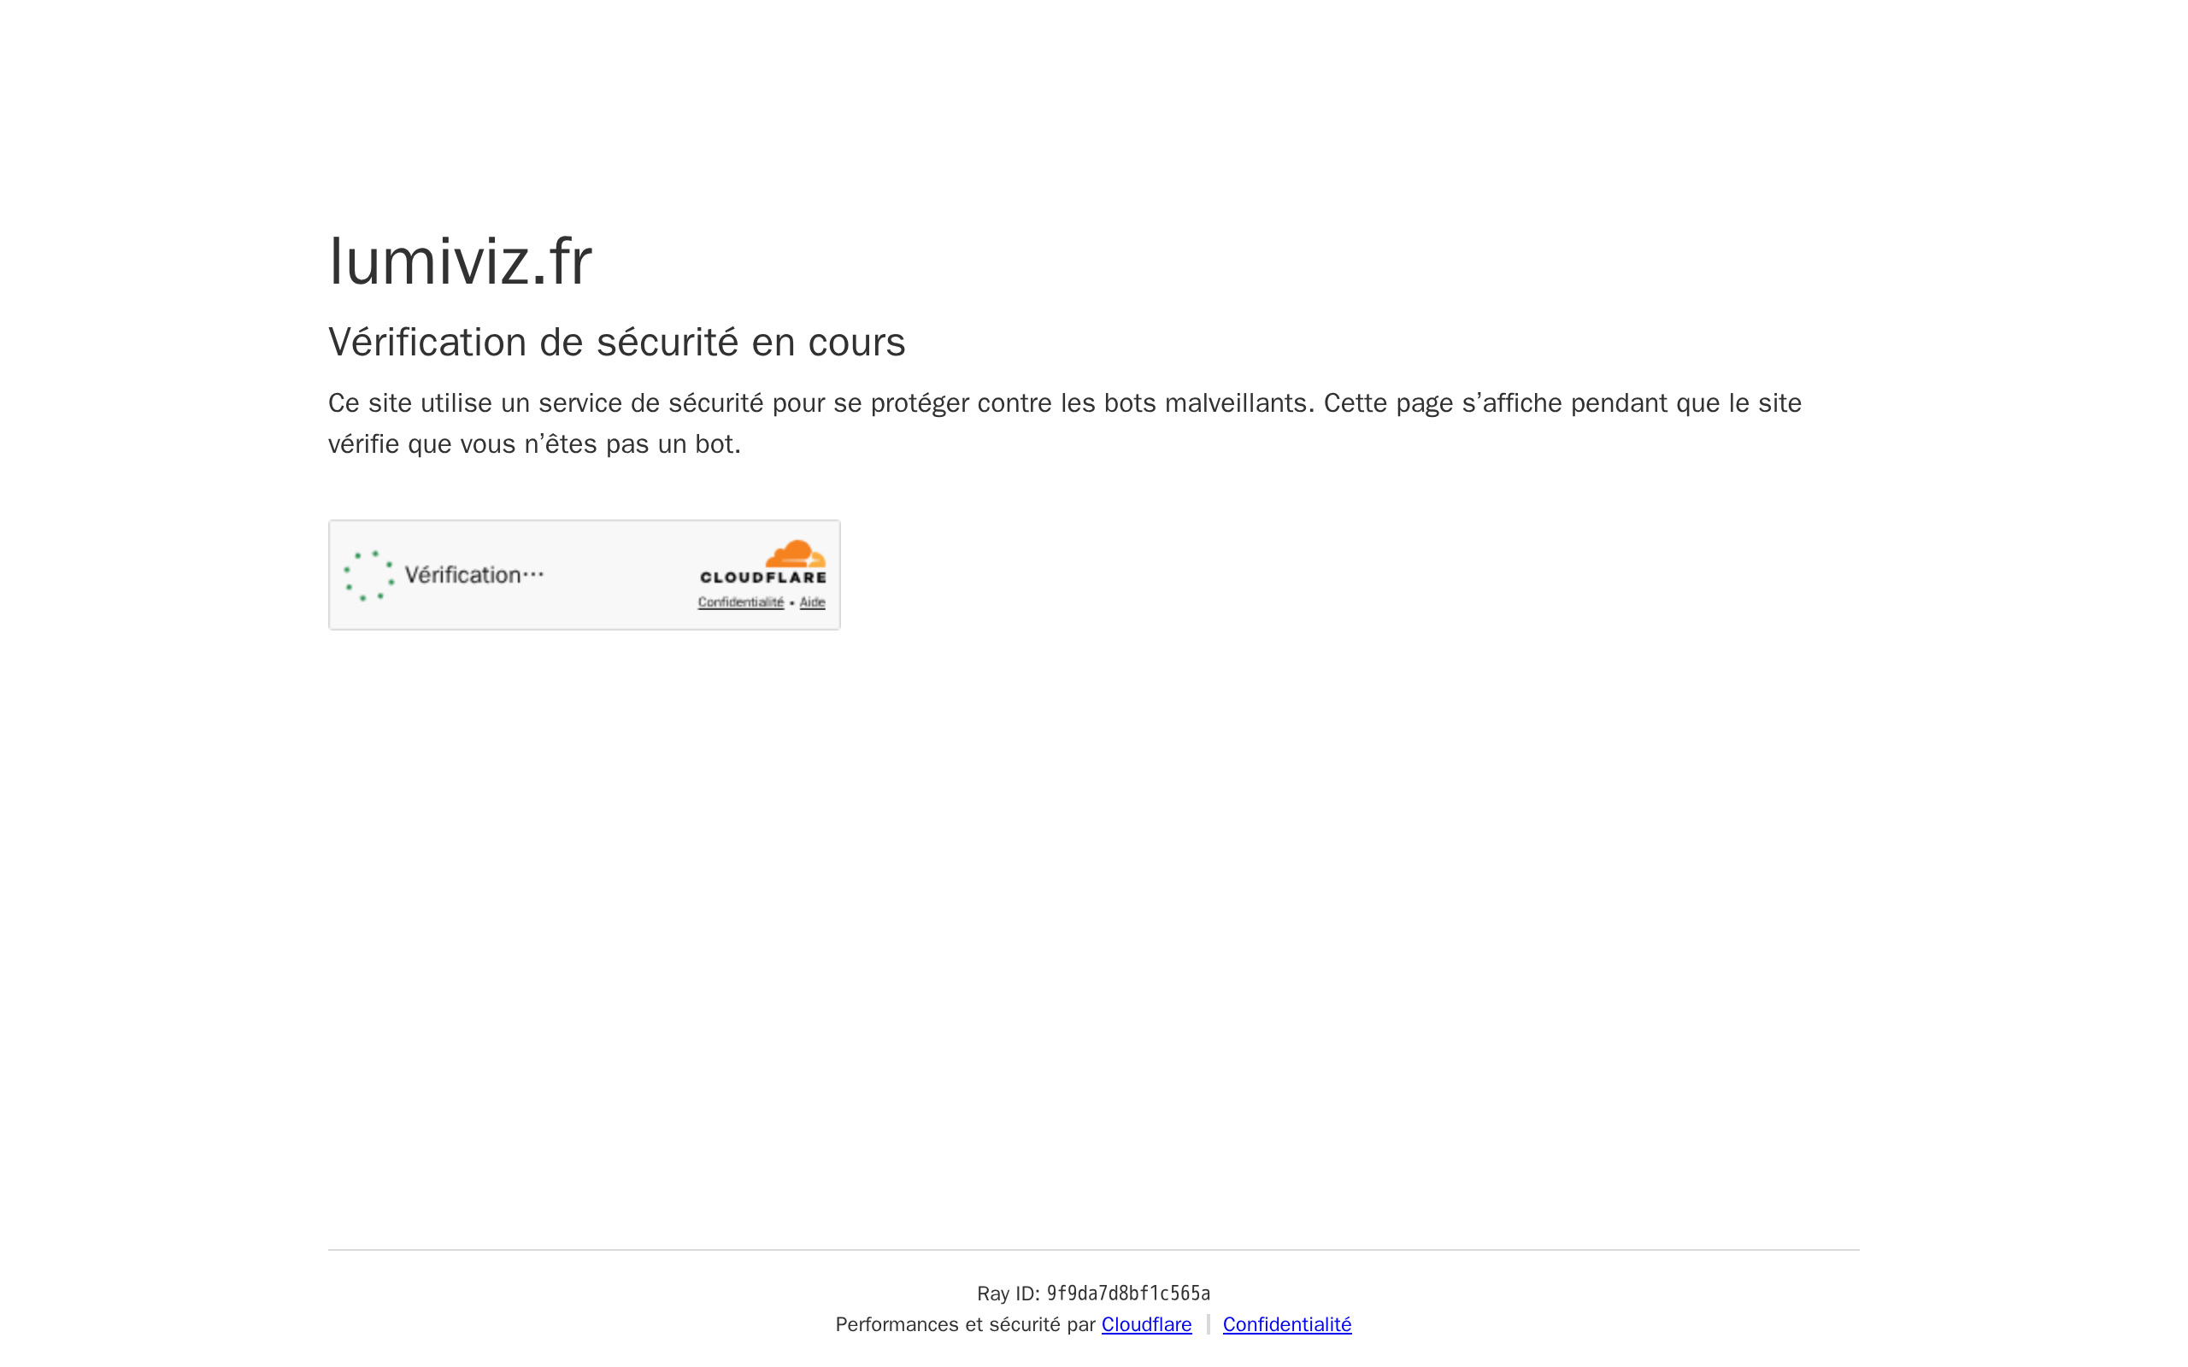Click the lumiviz.fr heading
Screen dimensions: 2188x1367
pyautogui.click(x=460, y=261)
